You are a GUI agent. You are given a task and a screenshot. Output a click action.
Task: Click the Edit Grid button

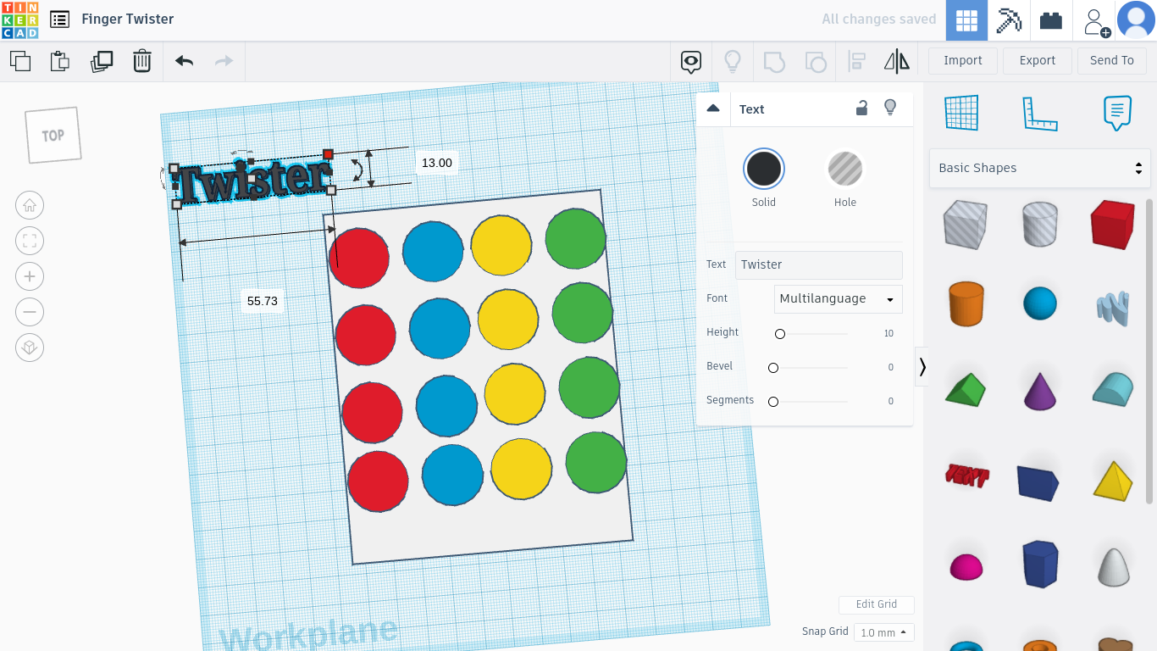[x=877, y=604]
